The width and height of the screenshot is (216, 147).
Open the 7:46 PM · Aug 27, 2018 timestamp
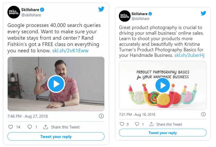click(28, 116)
